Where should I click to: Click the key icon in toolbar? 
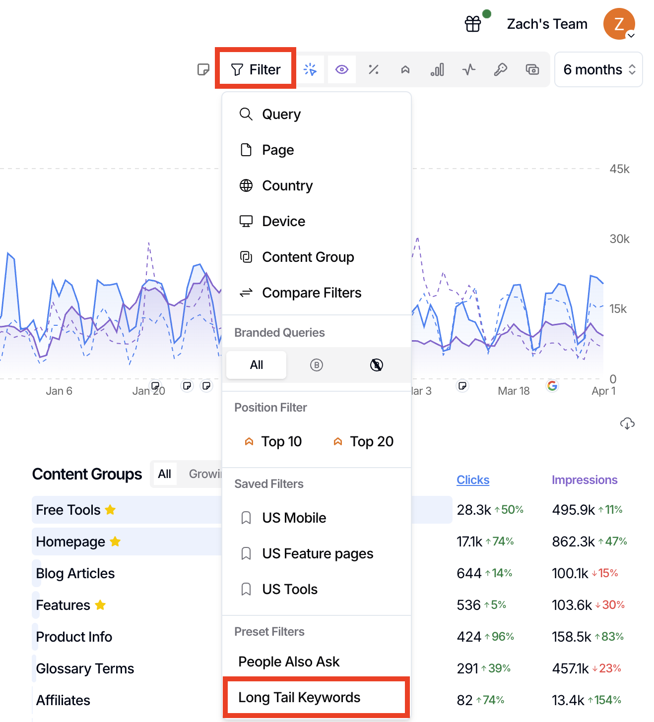pos(501,69)
